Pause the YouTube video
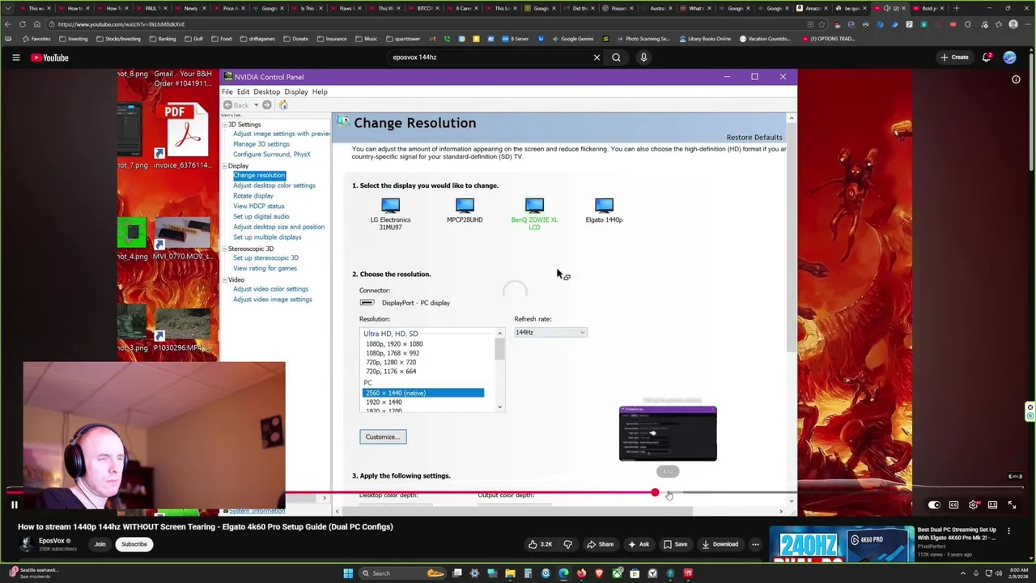 click(x=14, y=504)
